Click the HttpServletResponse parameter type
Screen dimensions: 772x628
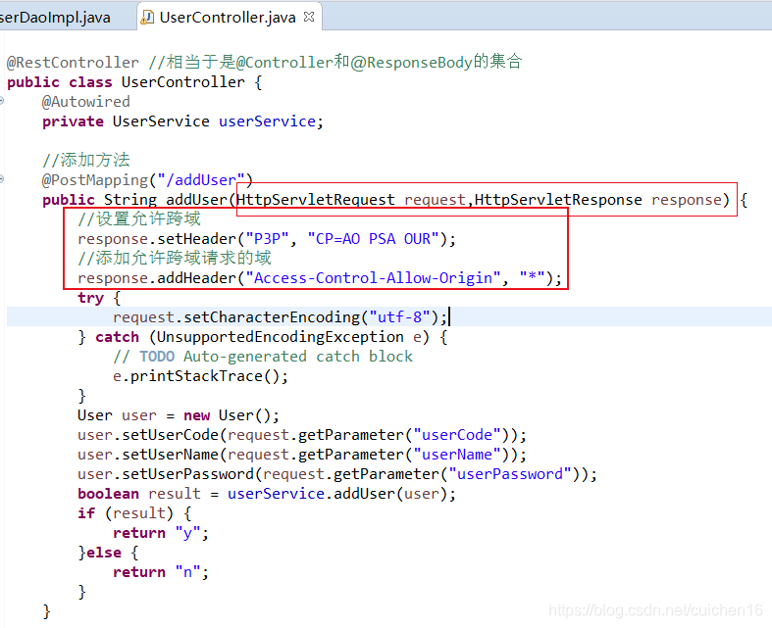[558, 200]
